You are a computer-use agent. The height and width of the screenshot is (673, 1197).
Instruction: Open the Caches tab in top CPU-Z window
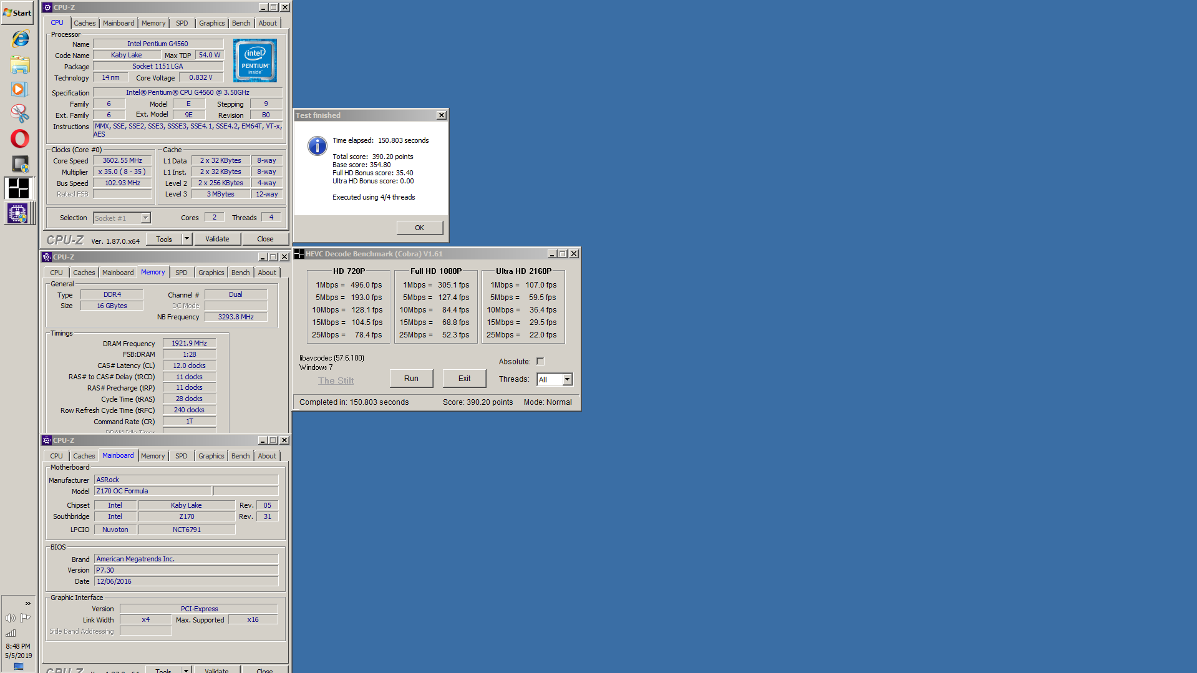click(85, 23)
